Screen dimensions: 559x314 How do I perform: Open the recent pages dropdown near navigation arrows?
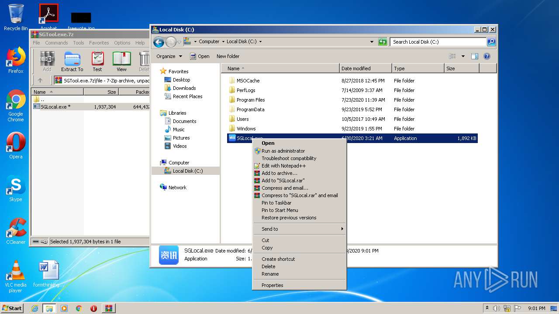179,42
